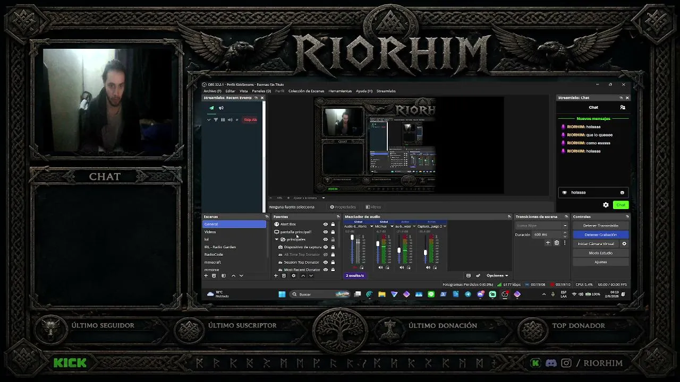Add a scene transition with plus icon
680x382 pixels.
(x=548, y=243)
